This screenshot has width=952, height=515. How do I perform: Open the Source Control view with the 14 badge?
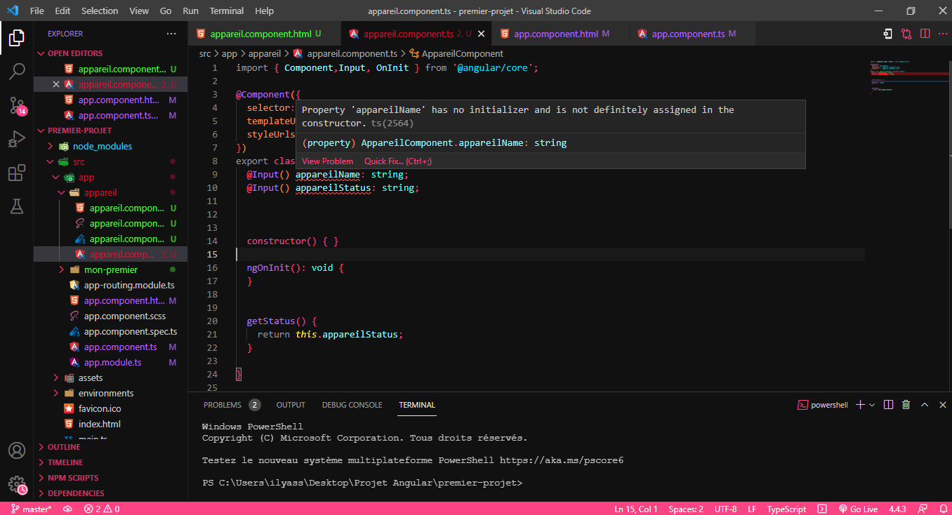pos(17,105)
